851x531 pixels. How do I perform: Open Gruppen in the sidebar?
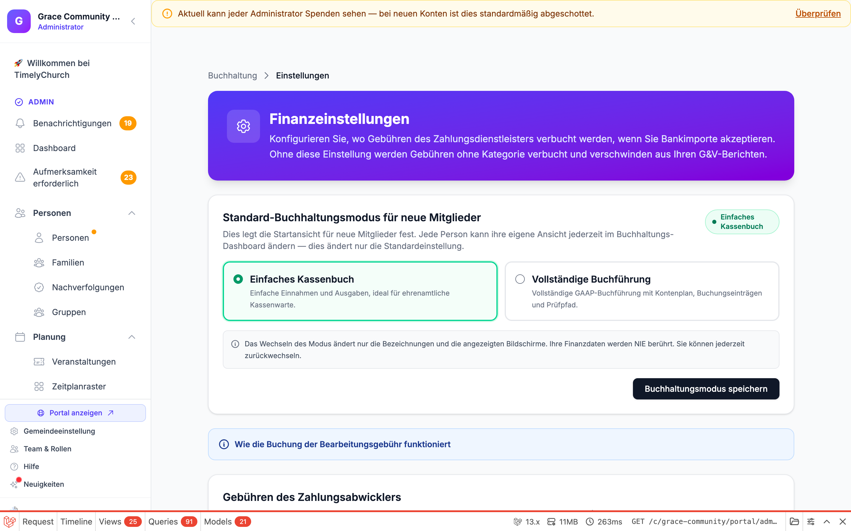click(69, 312)
